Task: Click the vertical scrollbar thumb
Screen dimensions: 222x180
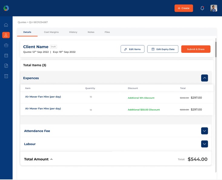Action: pyautogui.click(x=216, y=49)
